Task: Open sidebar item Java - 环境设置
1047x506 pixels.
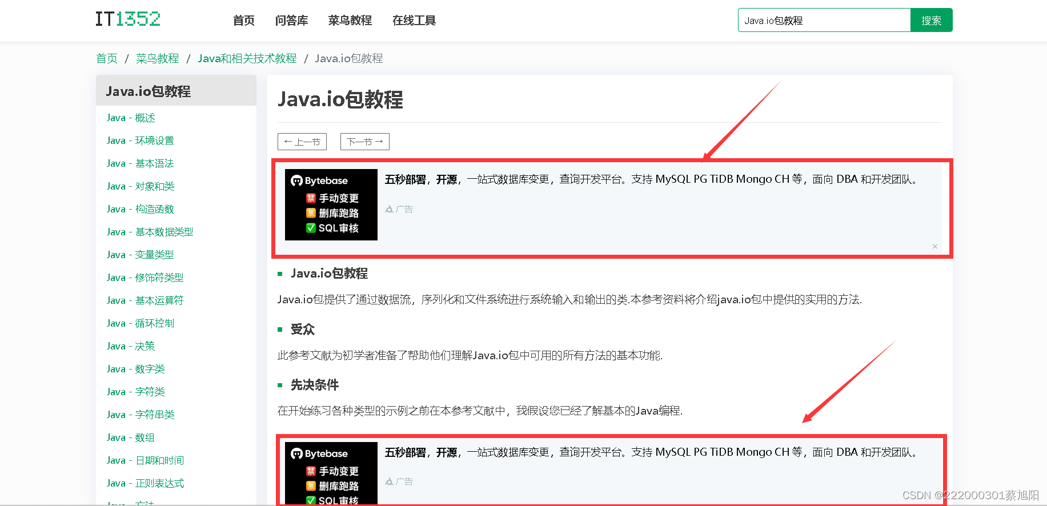Action: 141,140
